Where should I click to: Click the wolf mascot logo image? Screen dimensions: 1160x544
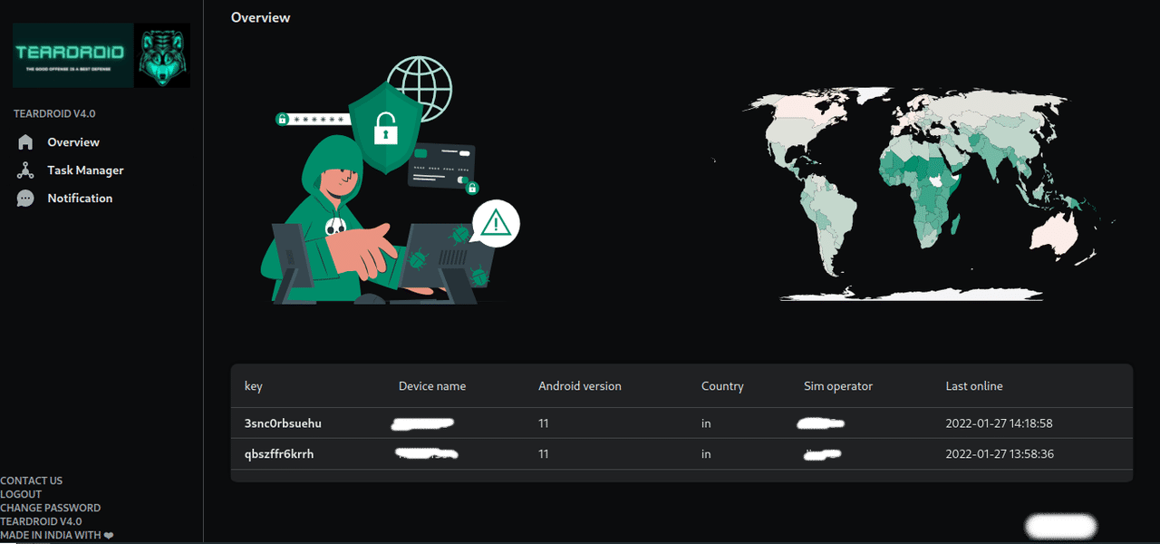click(x=162, y=55)
